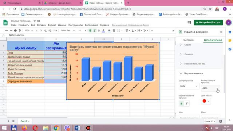Open font size 18 dropdown
The height and width of the screenshot is (131, 233).
point(82,31)
